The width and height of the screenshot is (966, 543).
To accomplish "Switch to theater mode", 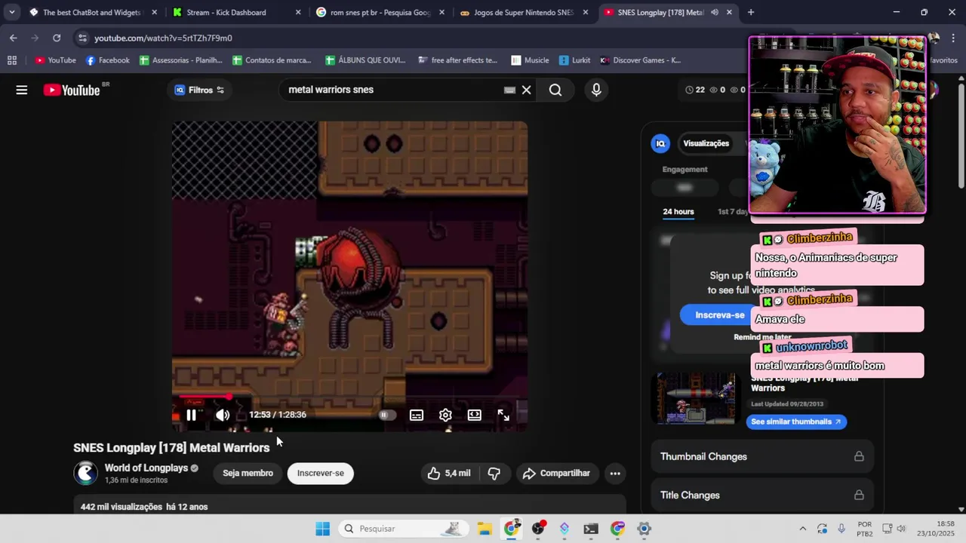I will click(x=474, y=415).
